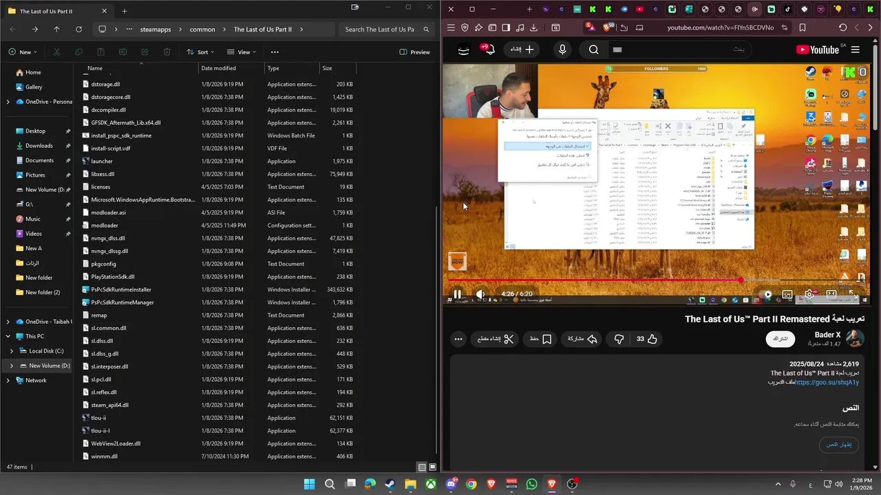Open Bader X channel avatar
This screenshot has height=495, width=881.
pos(854,338)
